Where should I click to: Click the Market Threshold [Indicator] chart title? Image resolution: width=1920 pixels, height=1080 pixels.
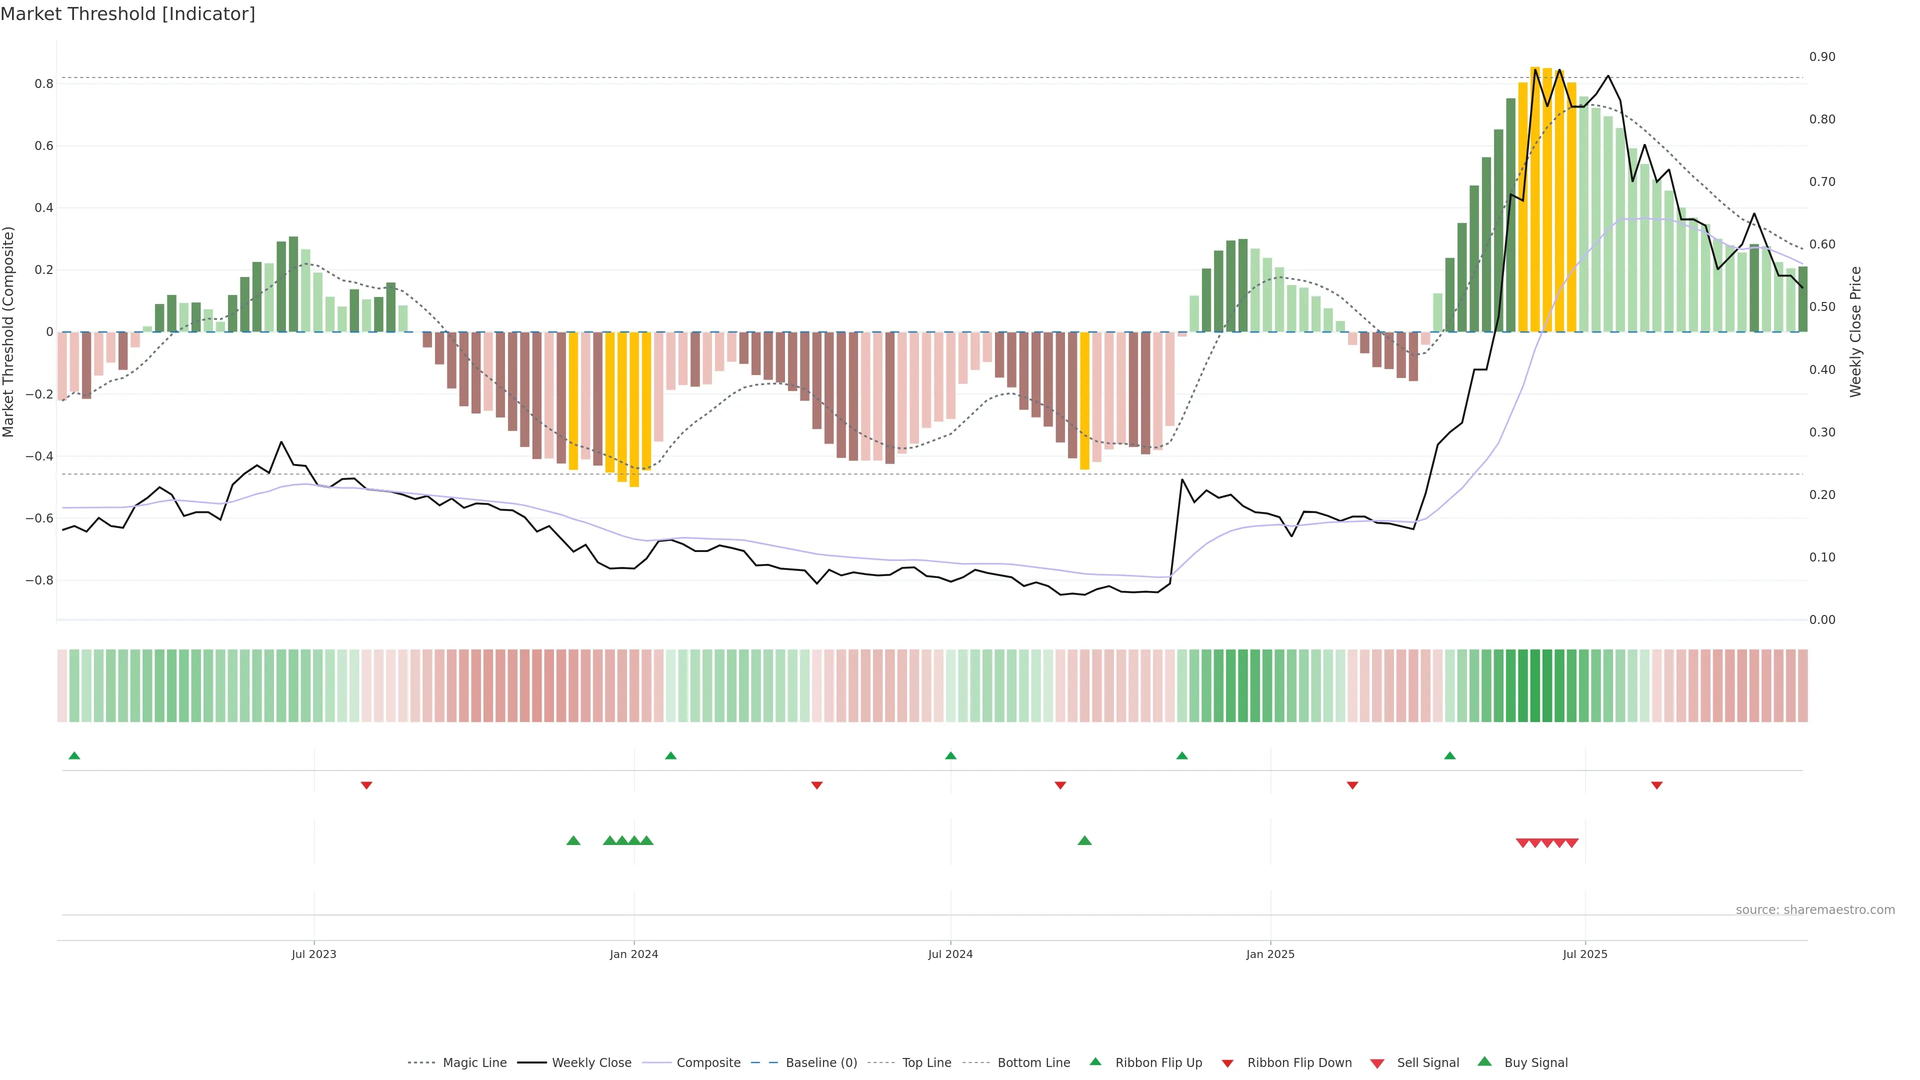click(127, 14)
